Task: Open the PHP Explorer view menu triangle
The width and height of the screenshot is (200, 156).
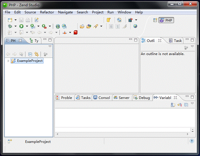Action: 50,46
